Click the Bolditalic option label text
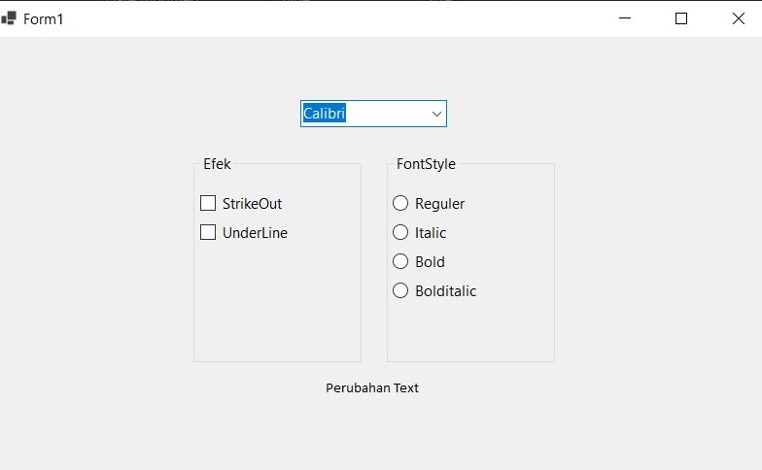 click(445, 291)
